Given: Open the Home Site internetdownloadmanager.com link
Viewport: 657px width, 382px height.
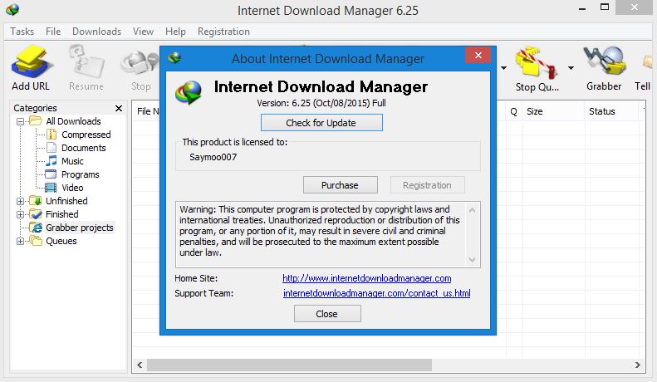Looking at the screenshot, I should [366, 278].
